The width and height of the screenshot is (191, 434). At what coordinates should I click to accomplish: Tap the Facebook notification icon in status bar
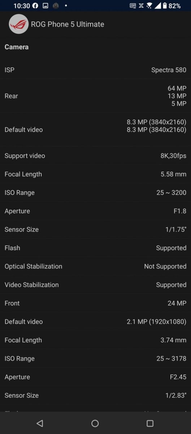point(35,6)
